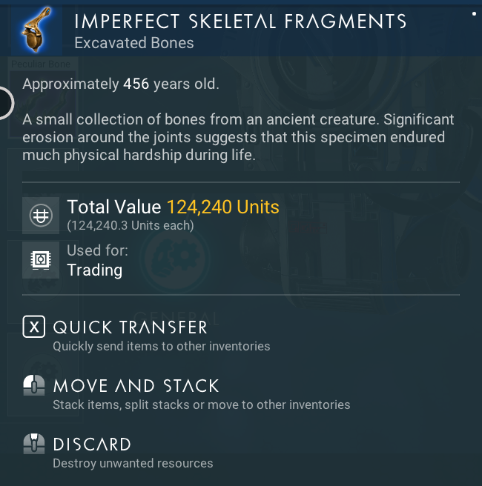Click the Excavated Bones subtitle
482x486 pixels.
pyautogui.click(x=134, y=43)
